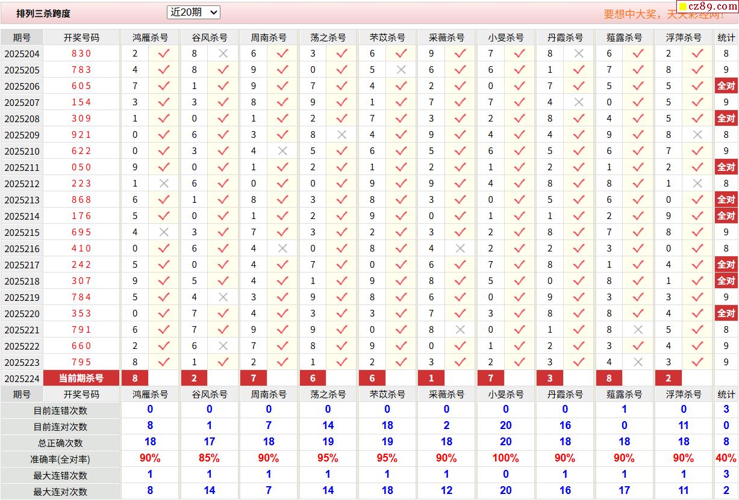Click the cross mark for 鸿雁杀号 in row 2025212

[x=164, y=184]
